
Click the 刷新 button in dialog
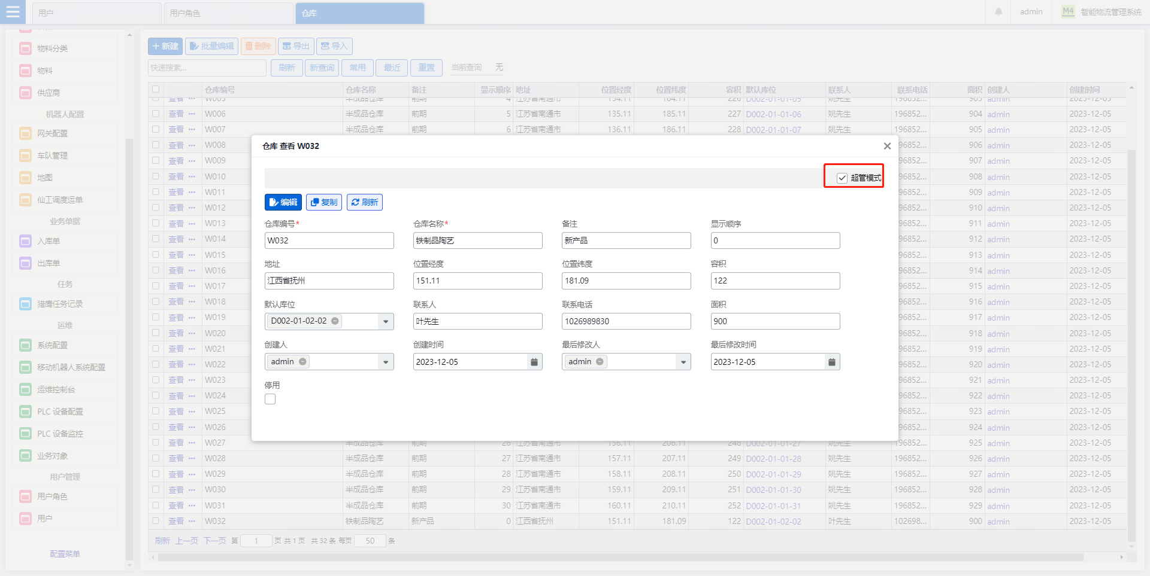tap(365, 202)
